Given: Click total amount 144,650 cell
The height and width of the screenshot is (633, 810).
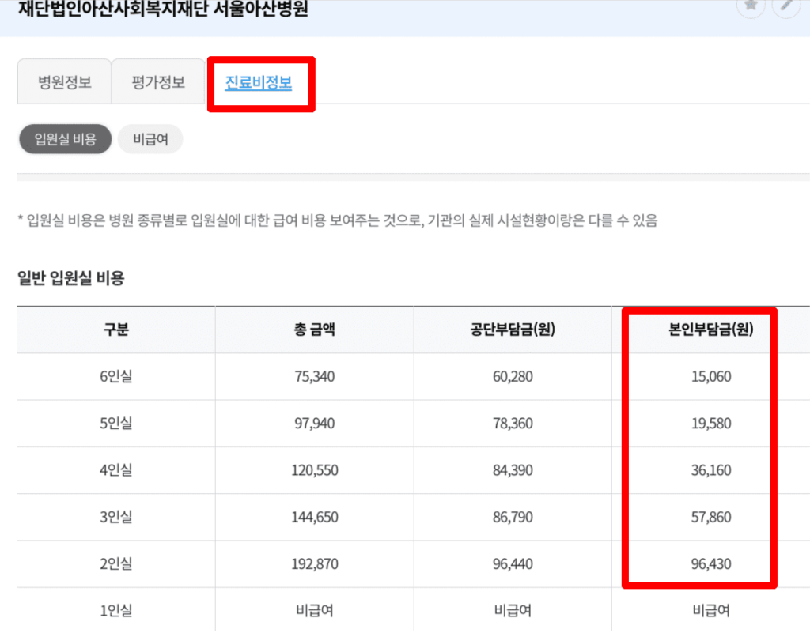Looking at the screenshot, I should coord(315,518).
